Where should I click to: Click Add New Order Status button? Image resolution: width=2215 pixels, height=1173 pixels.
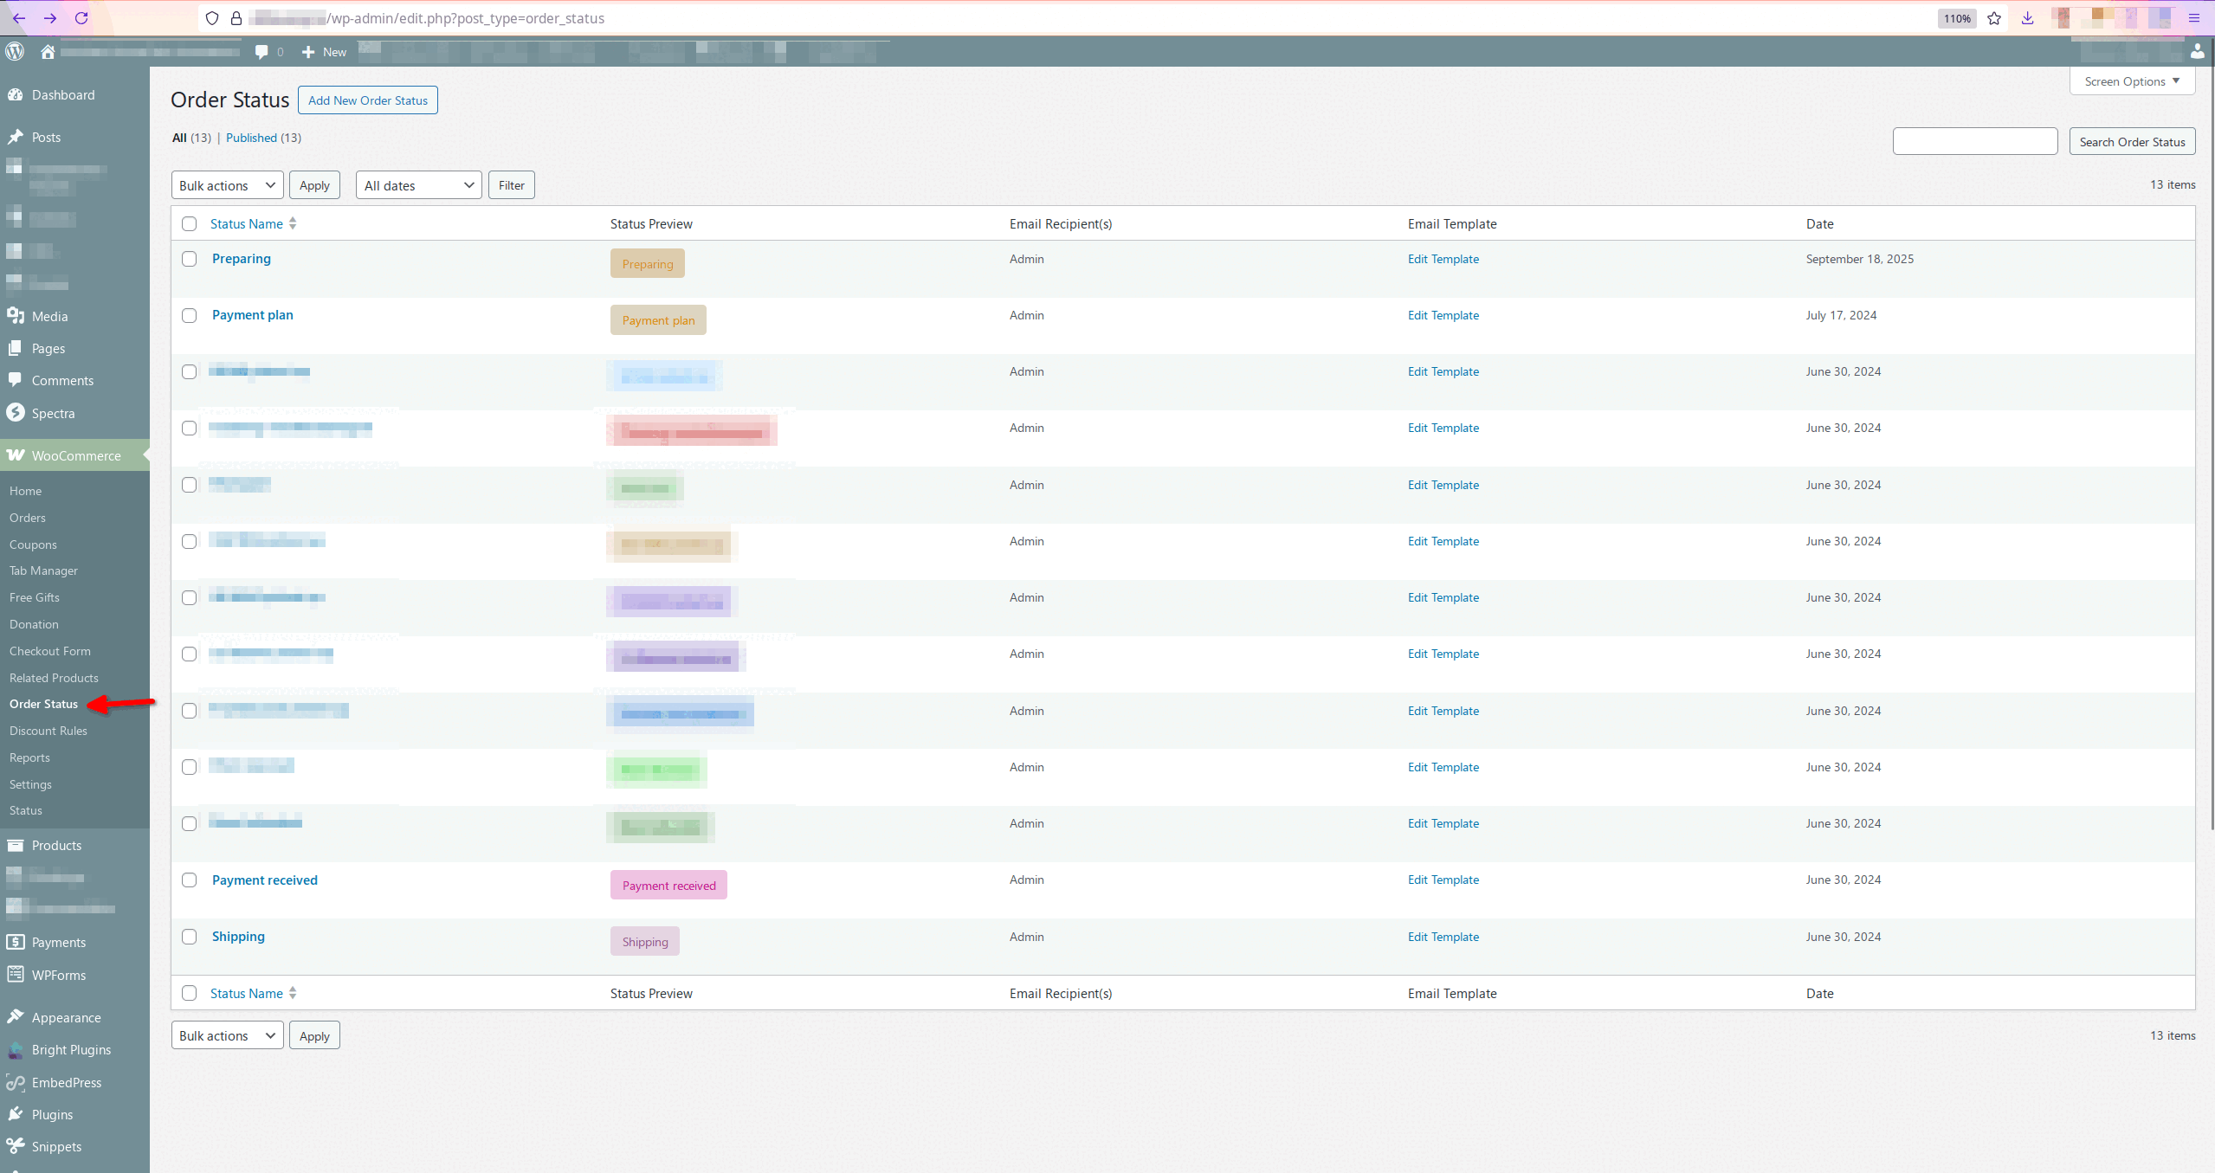click(x=368, y=100)
